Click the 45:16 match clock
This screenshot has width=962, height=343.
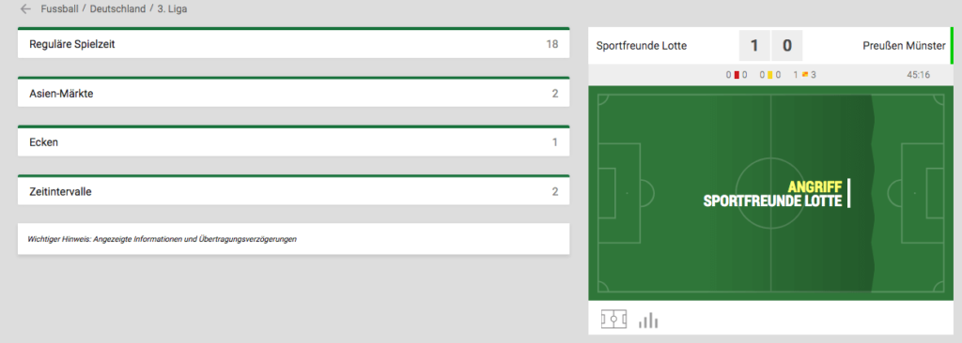(x=919, y=75)
